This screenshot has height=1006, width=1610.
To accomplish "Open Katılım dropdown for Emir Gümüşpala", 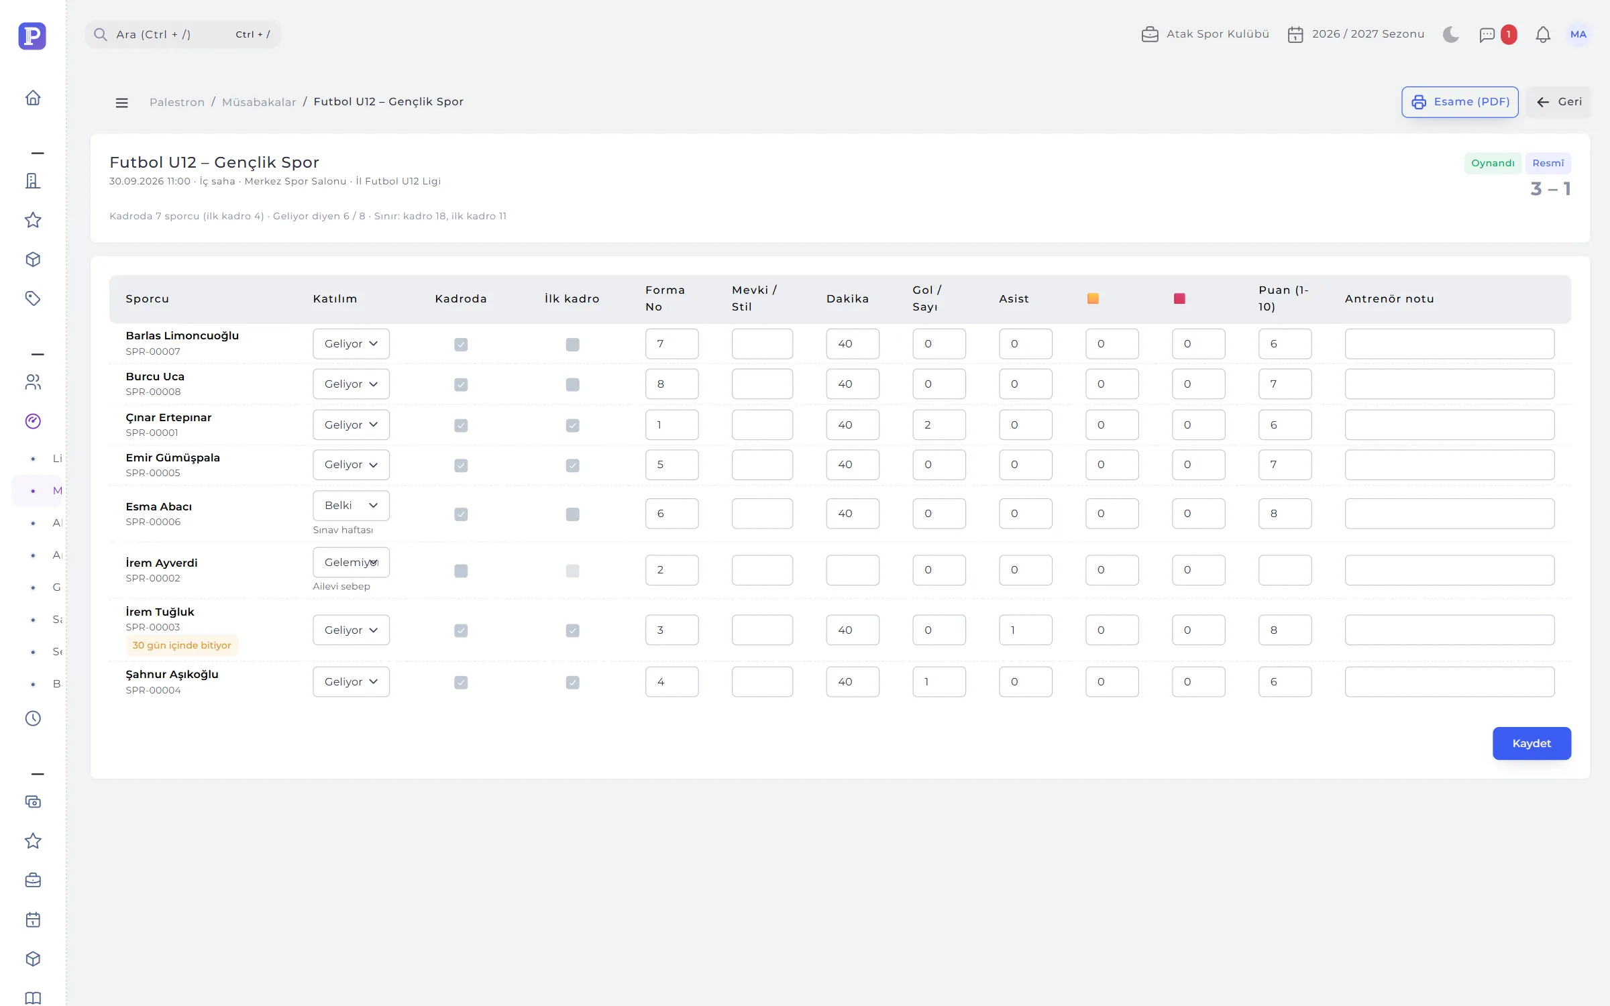I will [351, 465].
